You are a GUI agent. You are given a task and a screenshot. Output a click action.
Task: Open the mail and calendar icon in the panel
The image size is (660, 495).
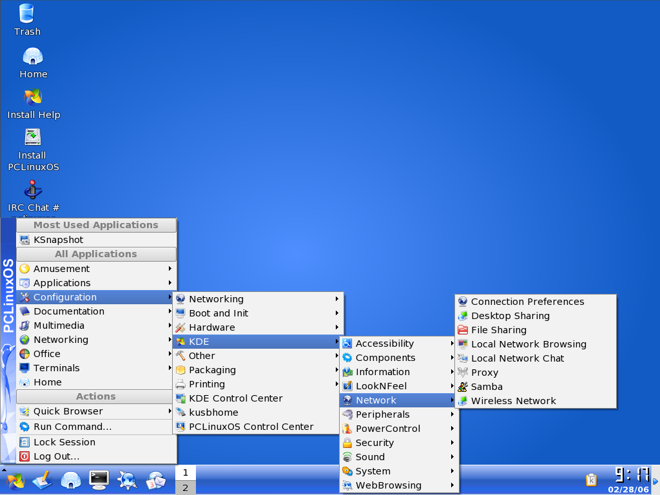[155, 480]
